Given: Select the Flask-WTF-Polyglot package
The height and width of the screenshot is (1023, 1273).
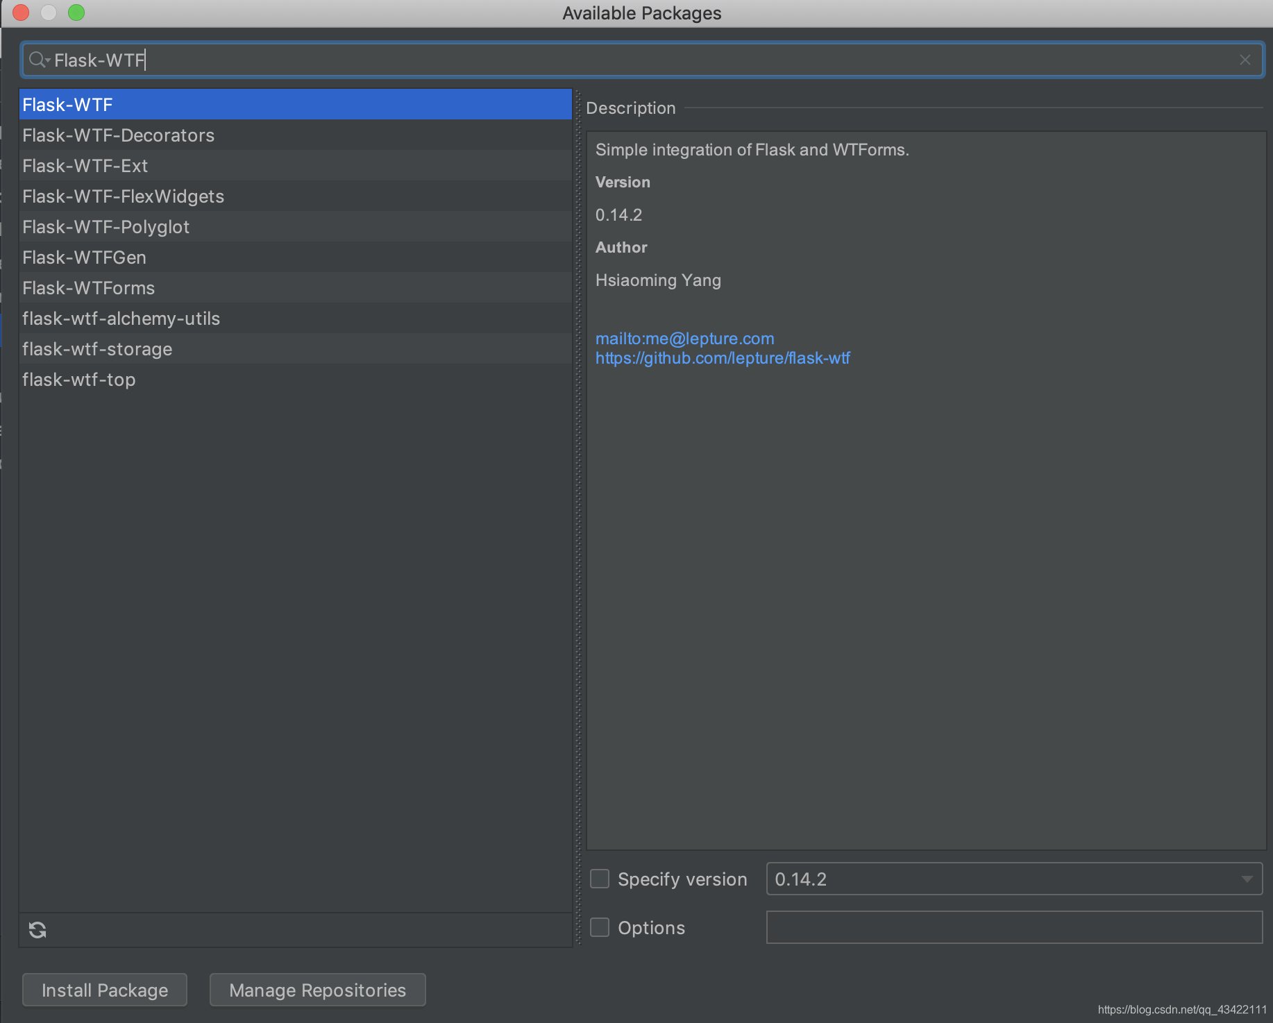Looking at the screenshot, I should click(296, 226).
